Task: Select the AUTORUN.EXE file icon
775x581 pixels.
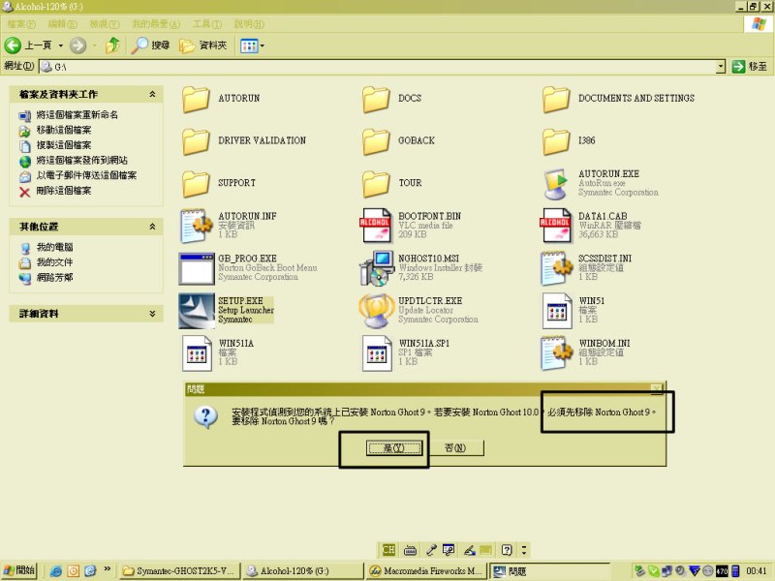Action: click(x=556, y=184)
